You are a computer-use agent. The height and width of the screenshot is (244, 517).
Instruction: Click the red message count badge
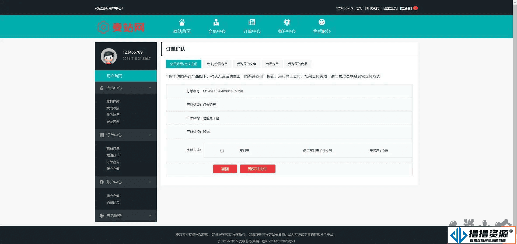(x=415, y=8)
